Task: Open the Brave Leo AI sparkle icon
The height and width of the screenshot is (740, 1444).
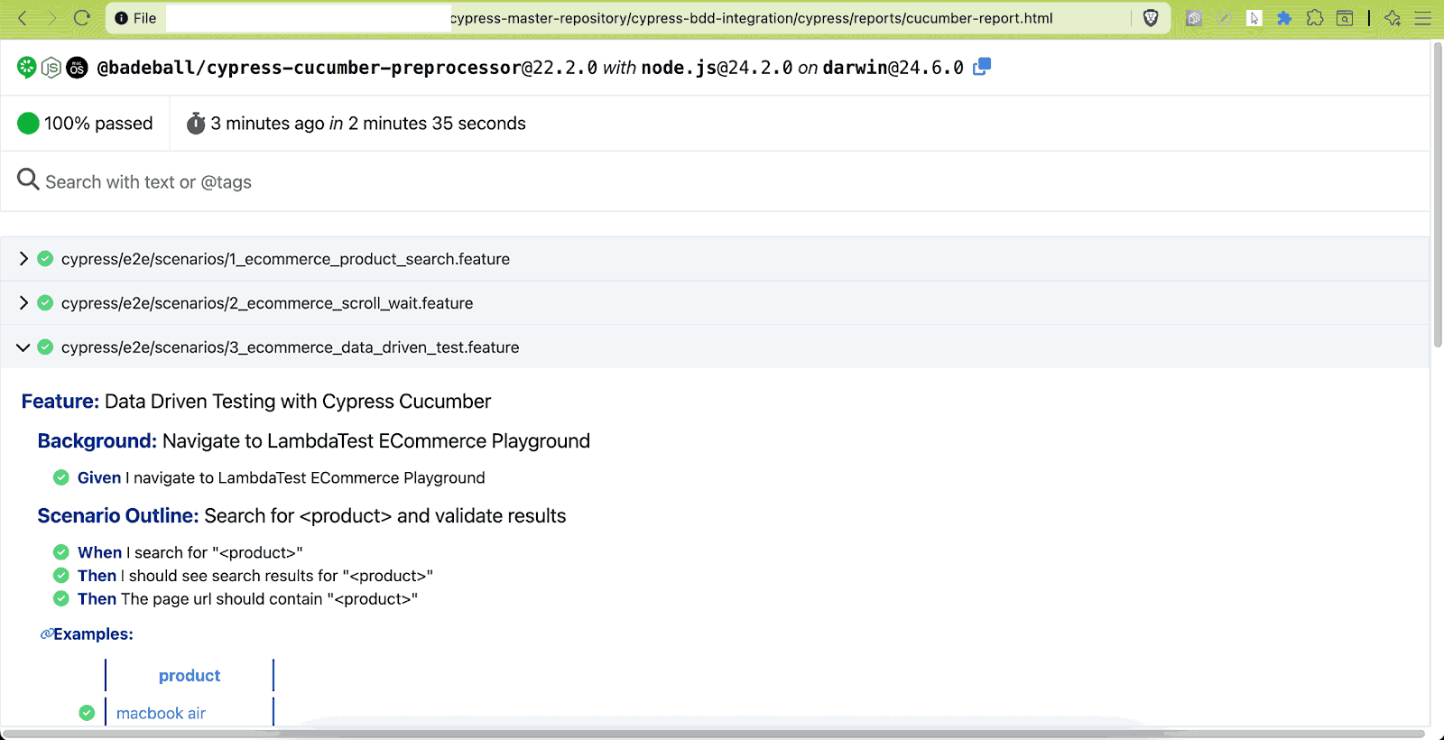Action: click(1393, 18)
